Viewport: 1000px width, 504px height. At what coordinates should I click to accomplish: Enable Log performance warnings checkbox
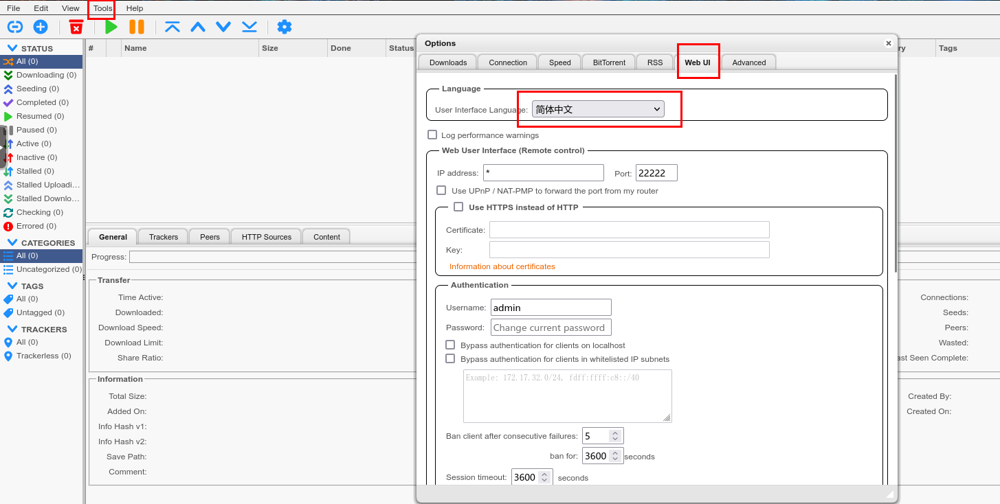click(432, 135)
